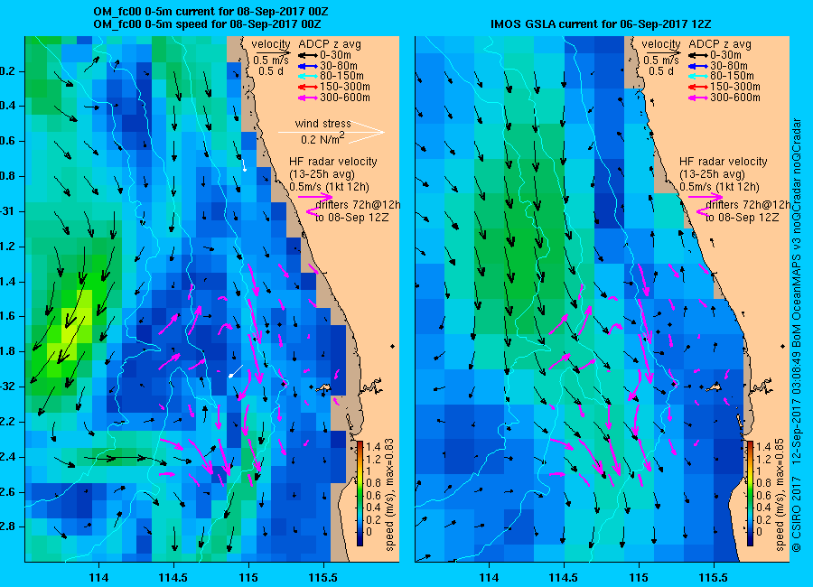This screenshot has height=587, width=813.
Task: Click the small island off the coast in left panel
Action: 324,387
